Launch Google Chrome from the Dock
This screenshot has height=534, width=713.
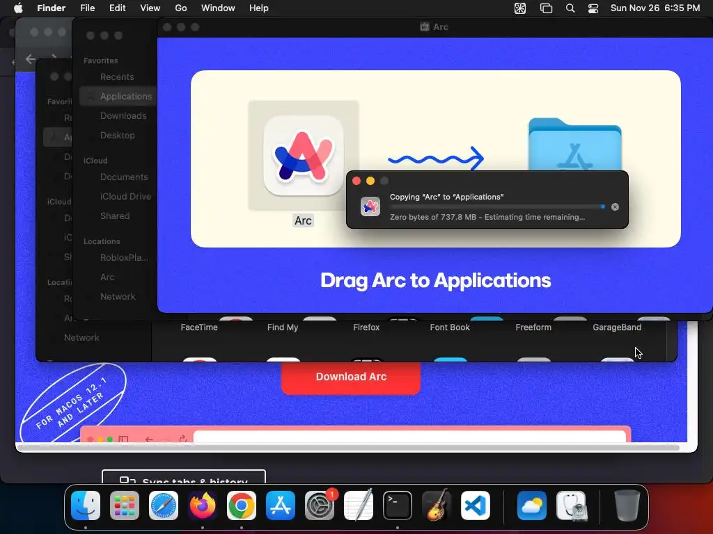(242, 505)
